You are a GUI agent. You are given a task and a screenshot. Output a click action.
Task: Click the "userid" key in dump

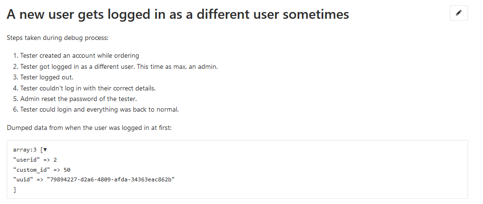tap(24, 159)
